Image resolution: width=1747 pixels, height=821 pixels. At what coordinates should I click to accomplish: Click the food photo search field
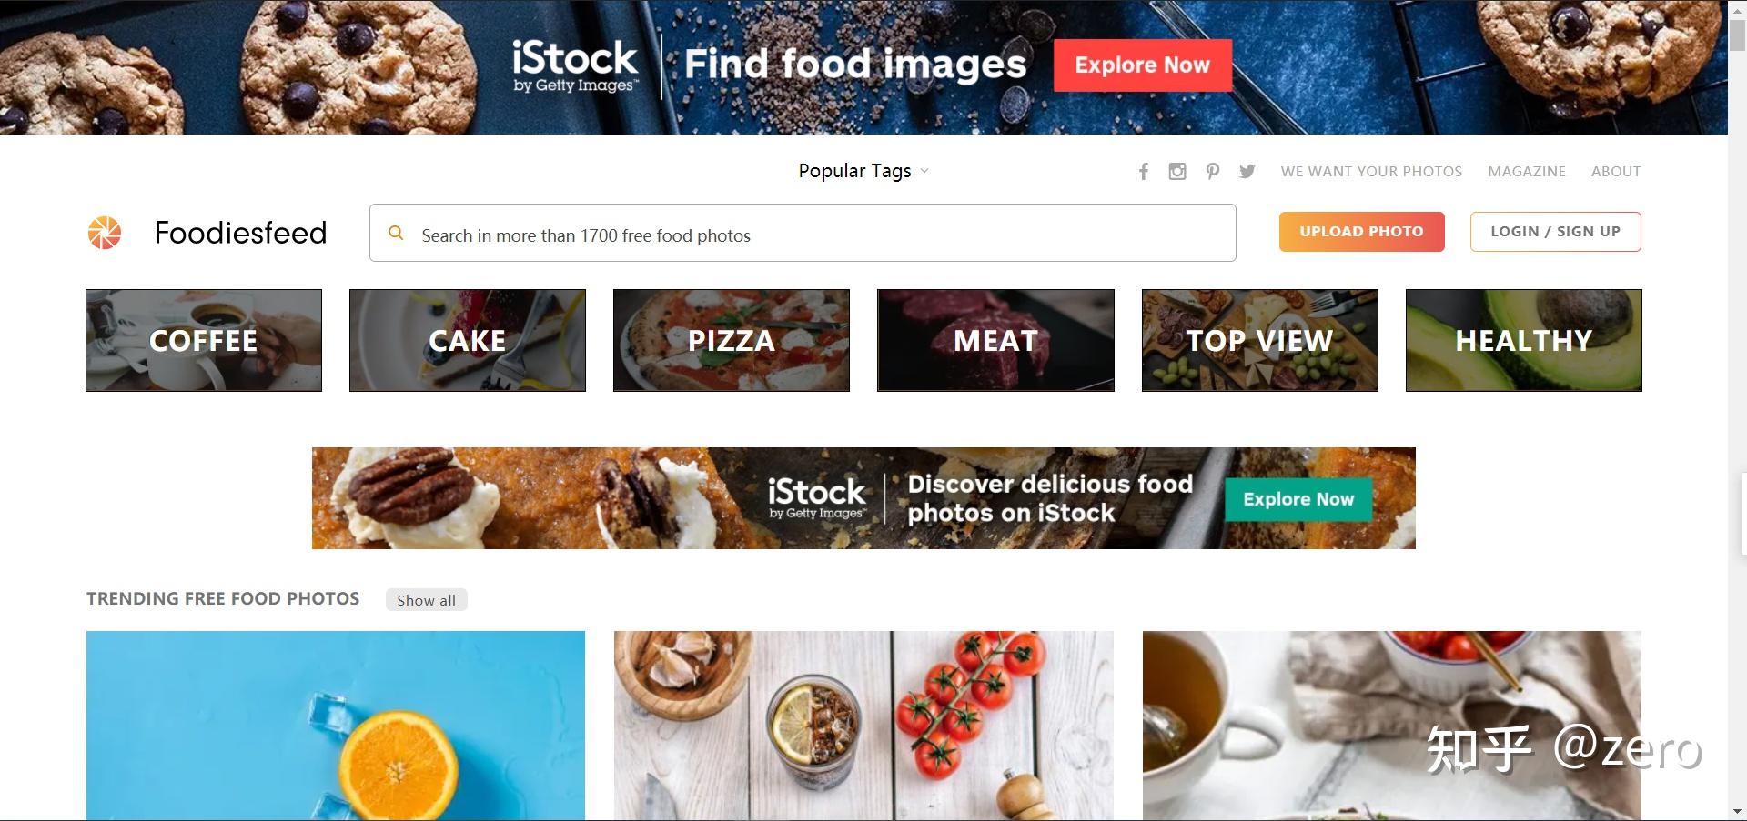click(803, 233)
